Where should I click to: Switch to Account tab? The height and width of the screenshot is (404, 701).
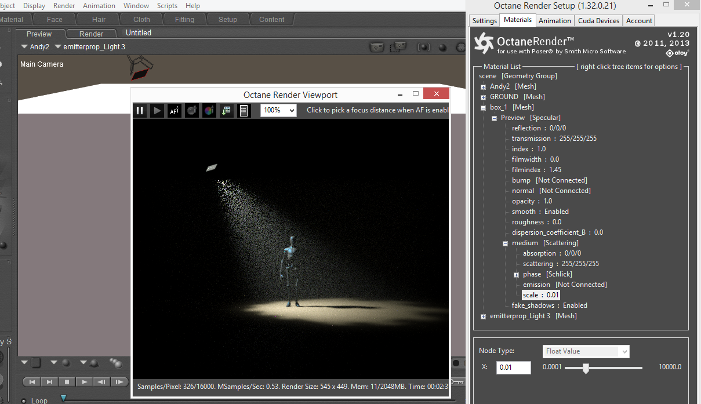pyautogui.click(x=639, y=20)
